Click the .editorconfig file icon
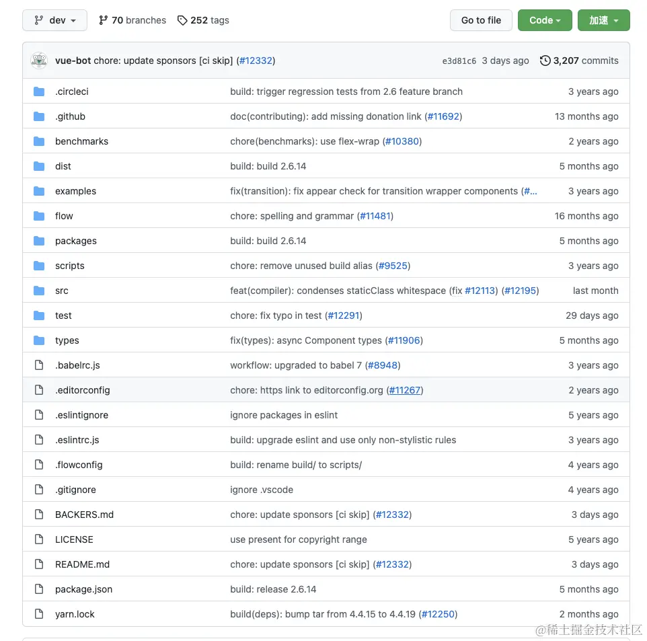The height and width of the screenshot is (641, 647). (39, 390)
